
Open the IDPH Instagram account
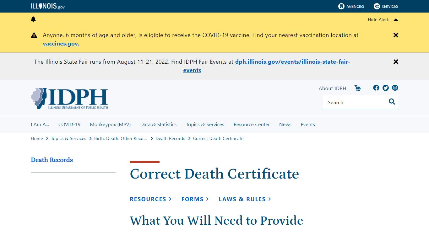click(395, 88)
